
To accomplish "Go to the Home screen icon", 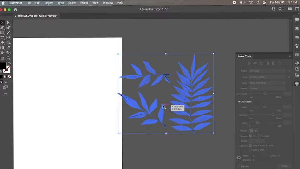I will (x=15, y=10).
